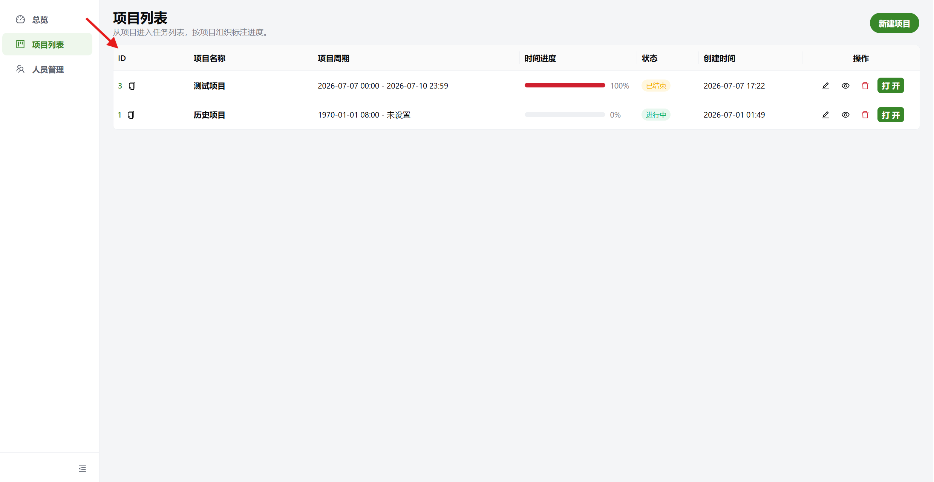Click the 项目列表 board icon

click(20, 44)
